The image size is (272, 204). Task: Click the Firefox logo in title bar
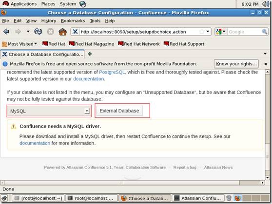click(x=4, y=13)
